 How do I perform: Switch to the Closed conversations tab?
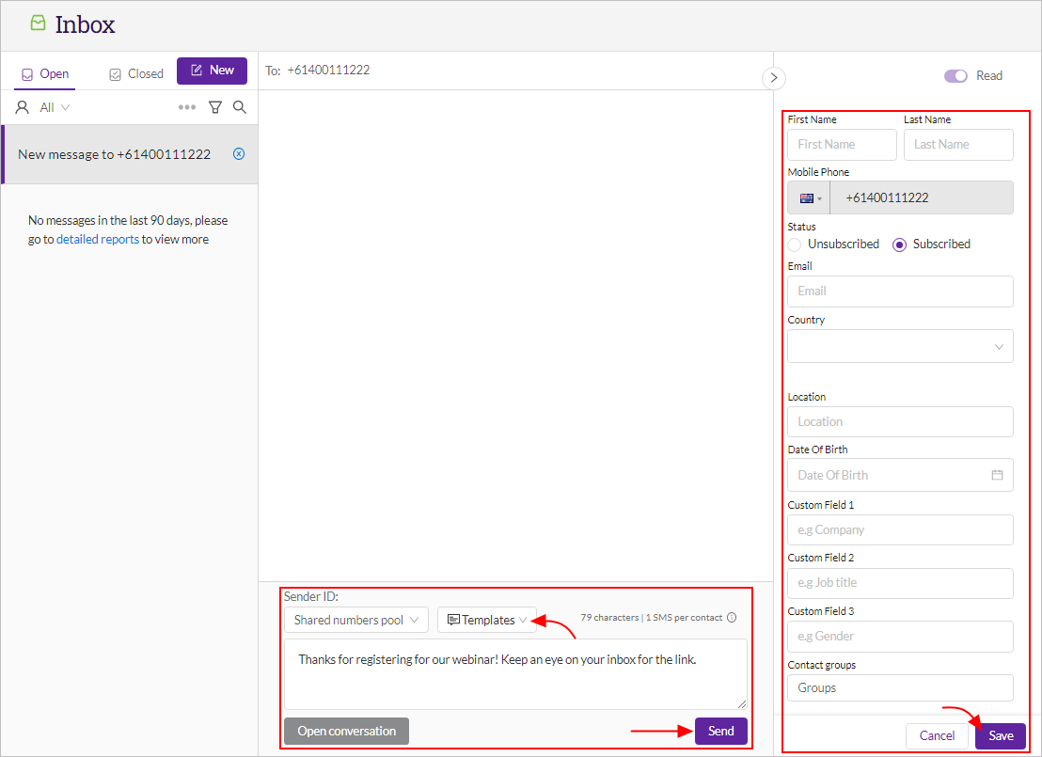135,71
